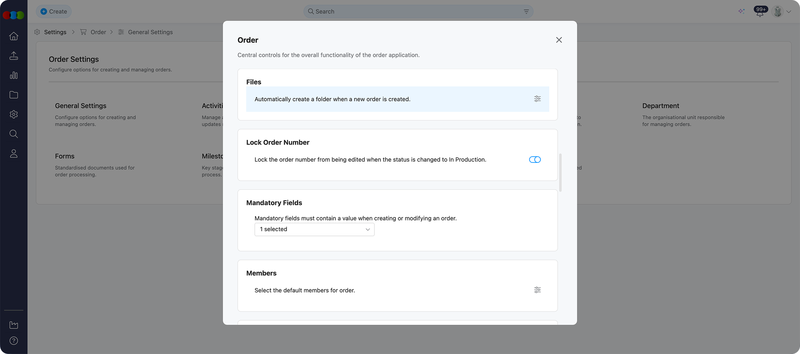
Task: Go to Settings in the breadcrumb
Action: (55, 32)
